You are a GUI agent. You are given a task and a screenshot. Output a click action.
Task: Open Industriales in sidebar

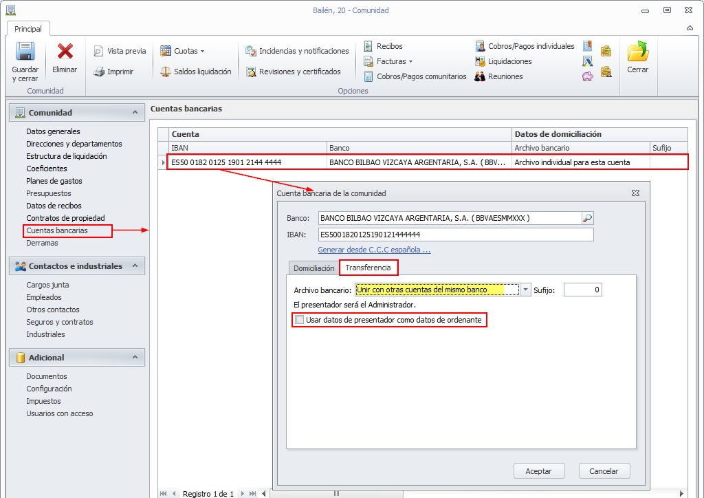click(x=45, y=334)
